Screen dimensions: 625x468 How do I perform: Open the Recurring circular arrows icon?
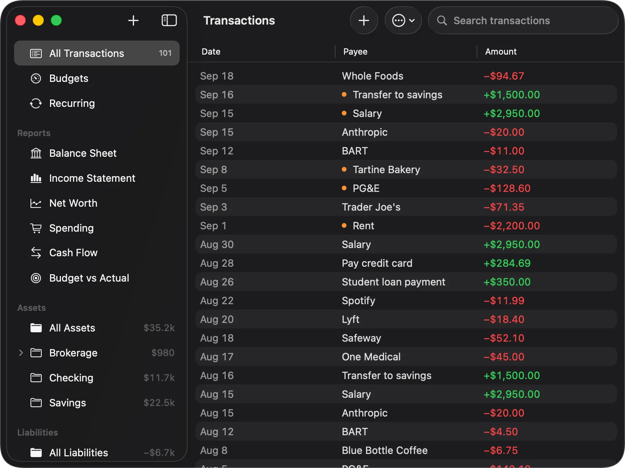pyautogui.click(x=36, y=103)
